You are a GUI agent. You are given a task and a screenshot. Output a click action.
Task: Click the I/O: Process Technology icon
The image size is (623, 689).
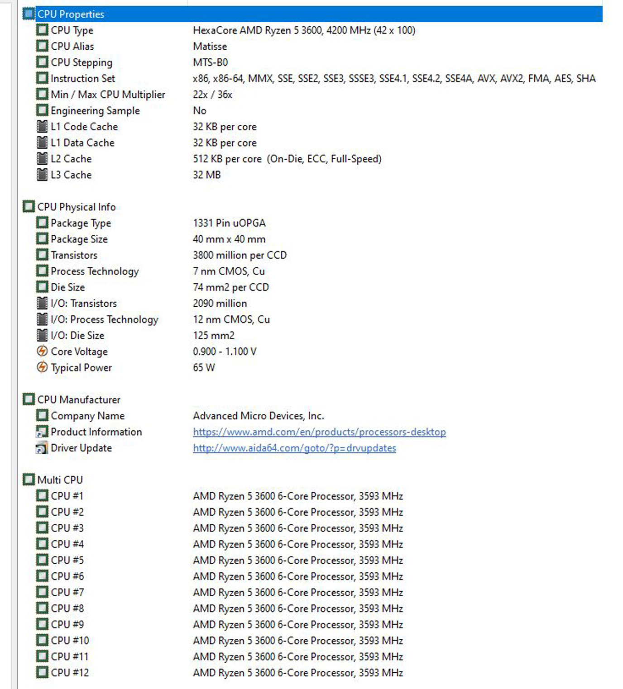pyautogui.click(x=42, y=319)
